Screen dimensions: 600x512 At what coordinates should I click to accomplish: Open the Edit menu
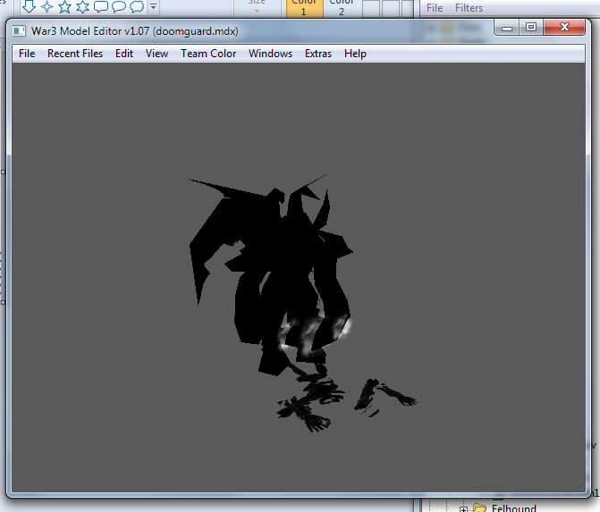124,54
